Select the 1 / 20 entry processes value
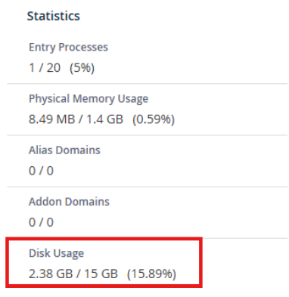The width and height of the screenshot is (289, 297). point(45,68)
